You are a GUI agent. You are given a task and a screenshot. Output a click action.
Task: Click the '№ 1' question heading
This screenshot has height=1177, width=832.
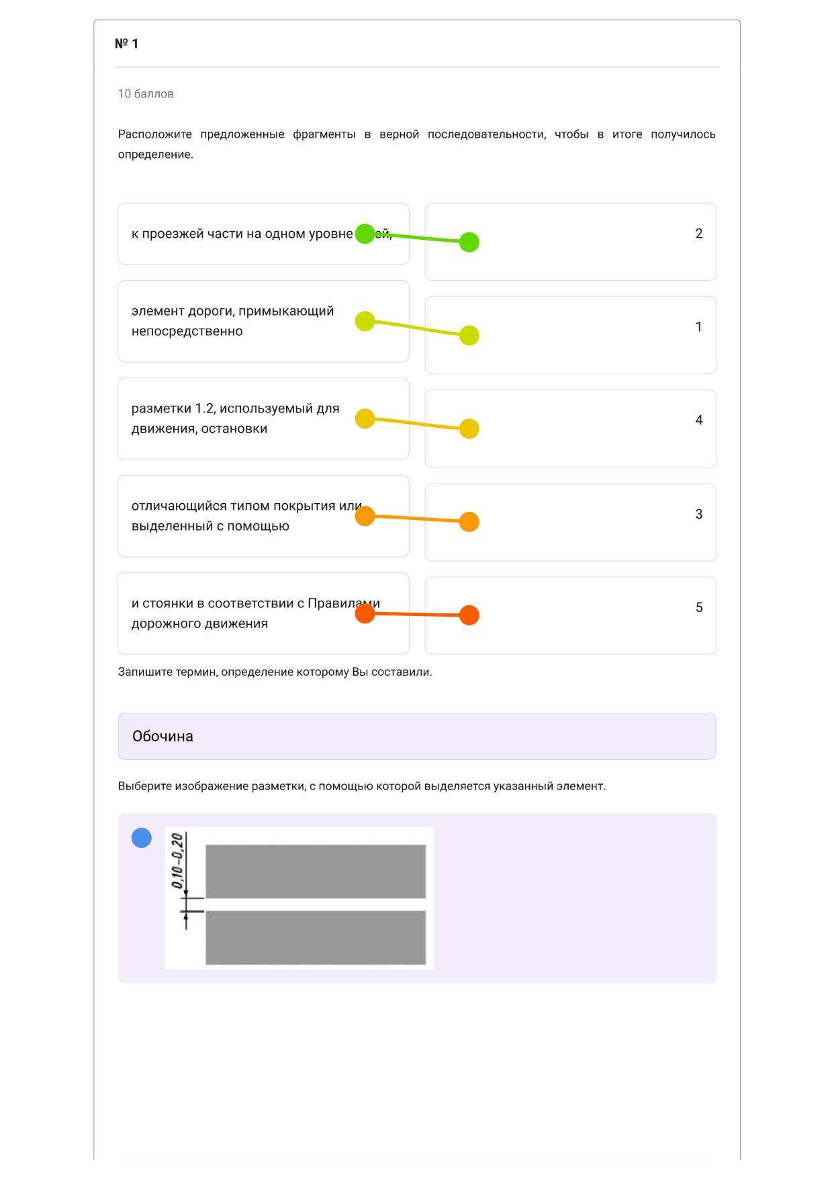tap(126, 44)
